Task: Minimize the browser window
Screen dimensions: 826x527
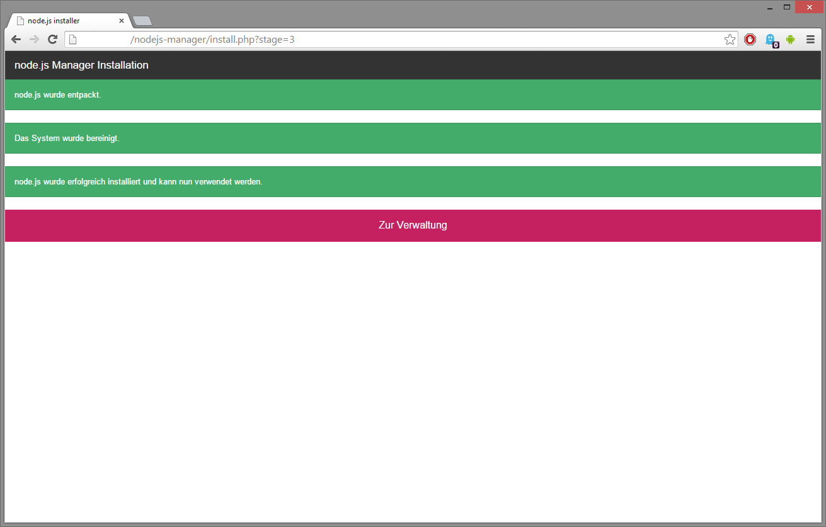Action: 770,7
